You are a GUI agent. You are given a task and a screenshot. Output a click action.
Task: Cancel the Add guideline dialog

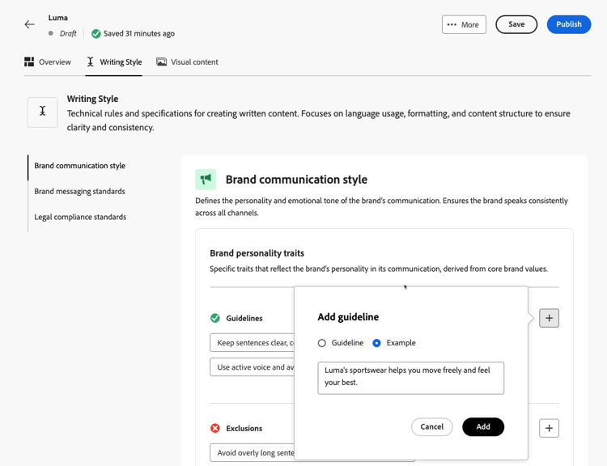pyautogui.click(x=431, y=426)
